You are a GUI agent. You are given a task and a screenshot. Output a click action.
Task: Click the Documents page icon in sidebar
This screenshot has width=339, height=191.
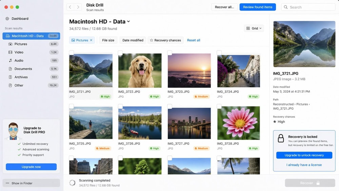10,69
